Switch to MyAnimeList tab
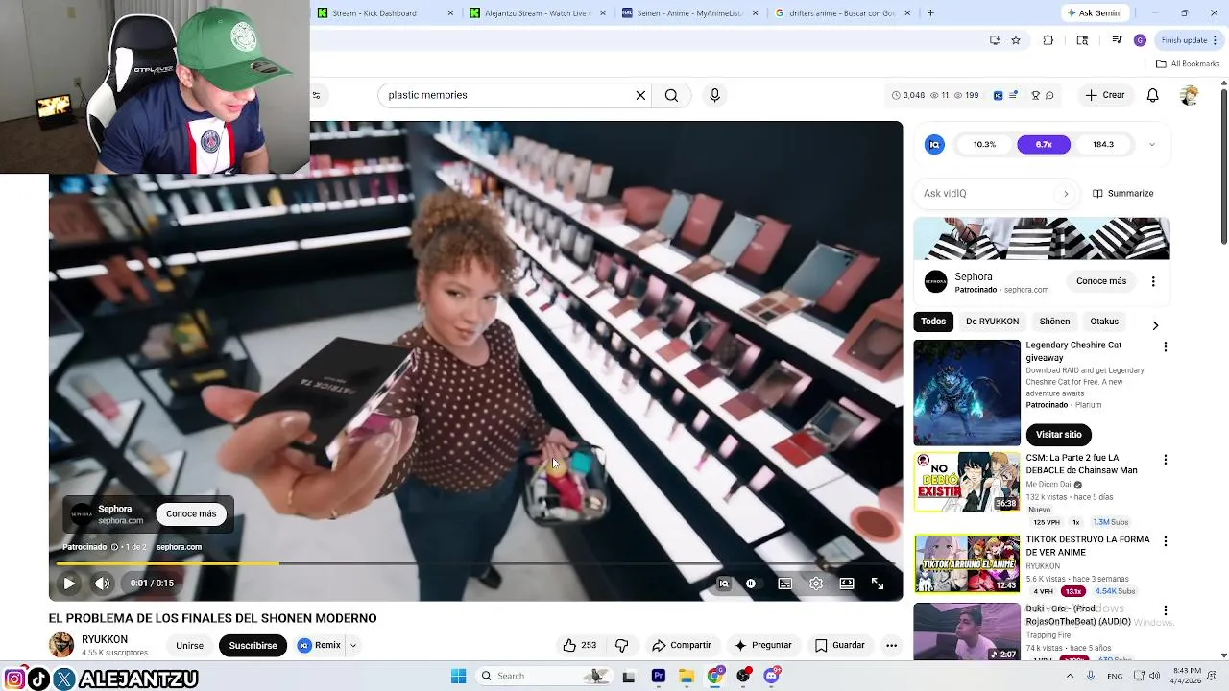 click(690, 13)
